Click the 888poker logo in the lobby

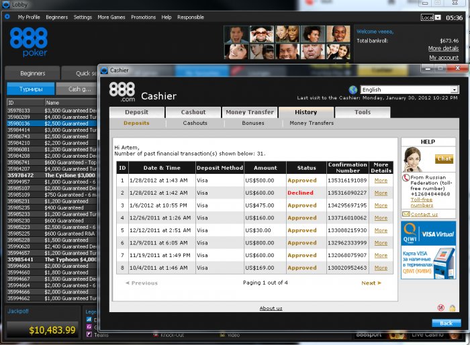(28, 42)
